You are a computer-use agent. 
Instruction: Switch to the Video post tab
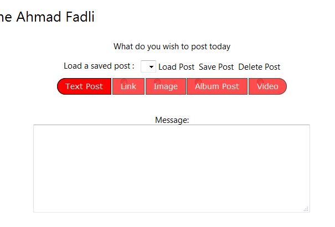coord(267,87)
